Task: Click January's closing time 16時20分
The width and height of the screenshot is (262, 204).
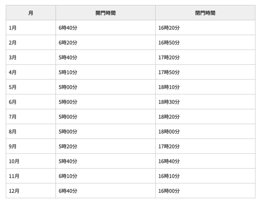Action: [169, 28]
